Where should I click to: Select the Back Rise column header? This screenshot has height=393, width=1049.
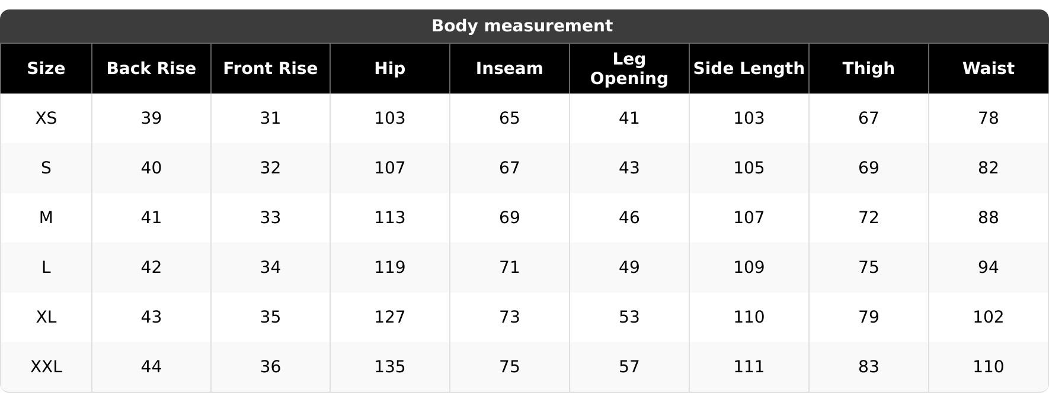click(x=151, y=69)
